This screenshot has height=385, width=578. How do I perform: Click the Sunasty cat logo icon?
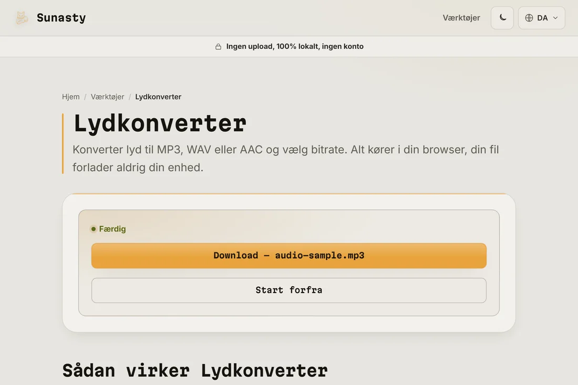click(x=22, y=18)
